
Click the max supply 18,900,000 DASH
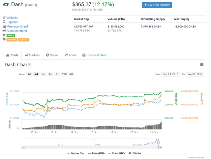[185, 27]
